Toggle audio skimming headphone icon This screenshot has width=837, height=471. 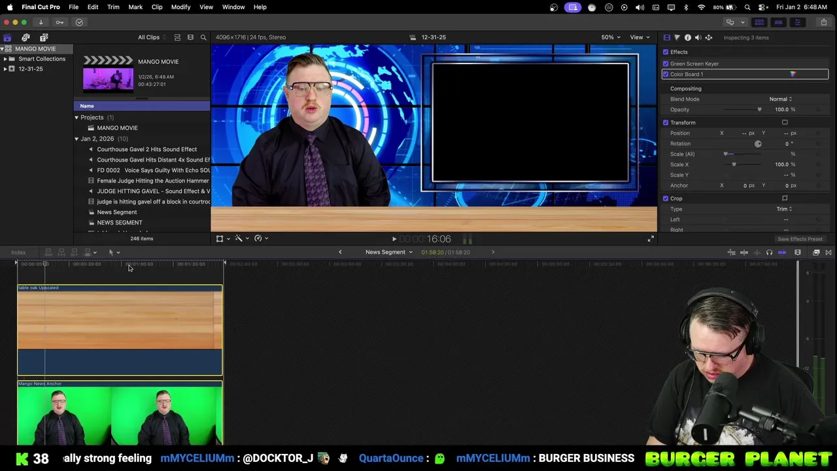point(769,253)
